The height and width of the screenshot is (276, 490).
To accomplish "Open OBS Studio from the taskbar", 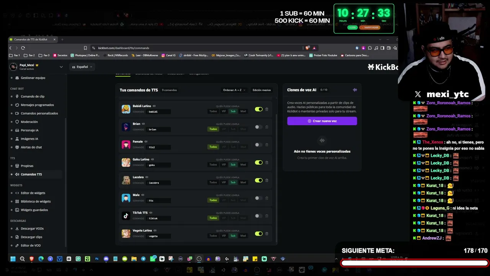I will (x=199, y=259).
